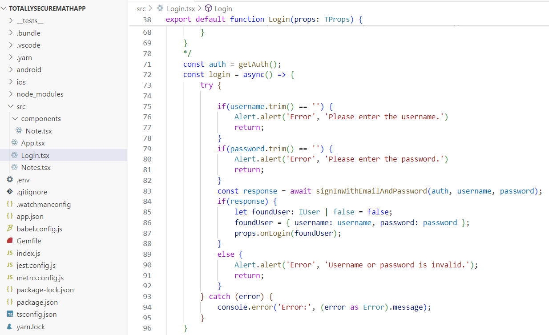Click app.json braces icon

point(10,217)
